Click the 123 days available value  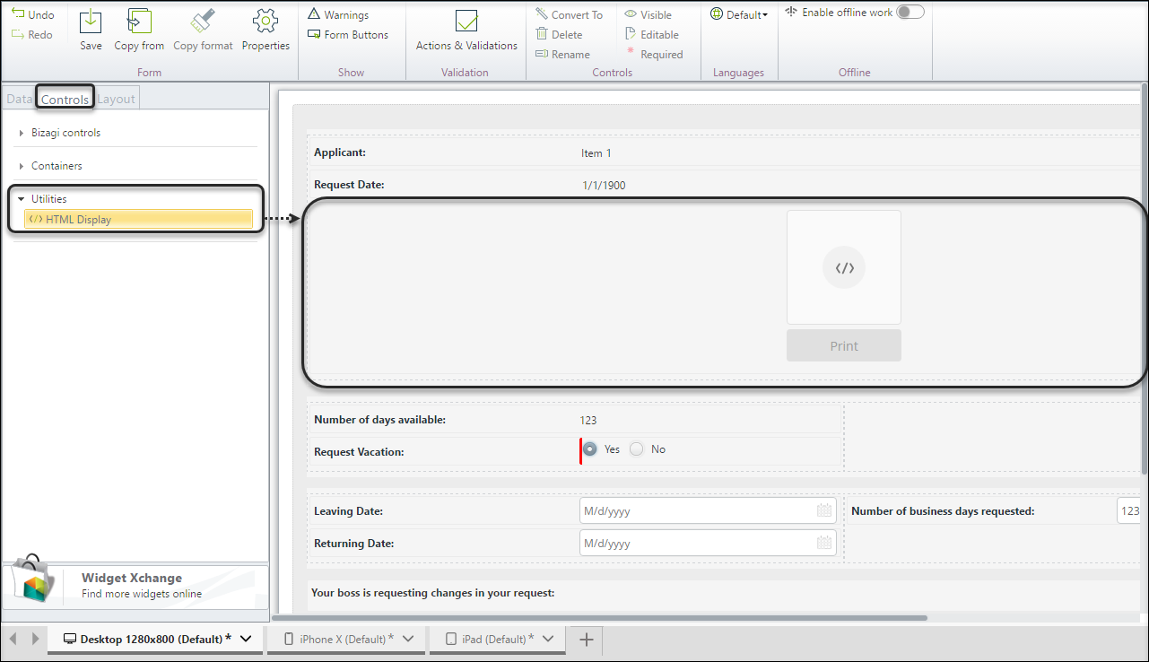click(x=588, y=420)
